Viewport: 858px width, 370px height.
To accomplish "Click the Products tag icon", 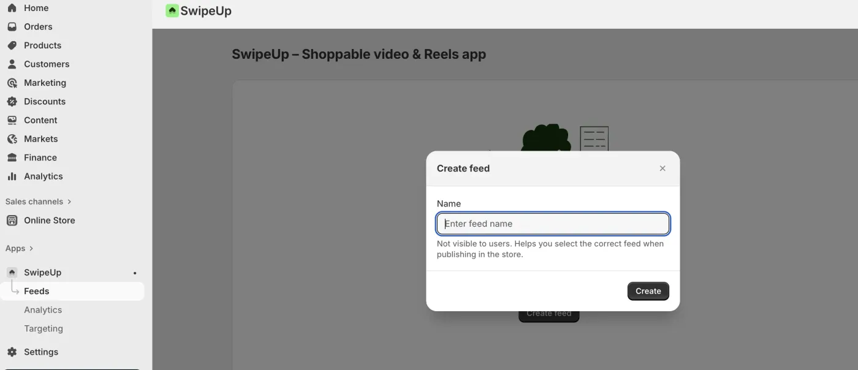I will click(x=12, y=45).
